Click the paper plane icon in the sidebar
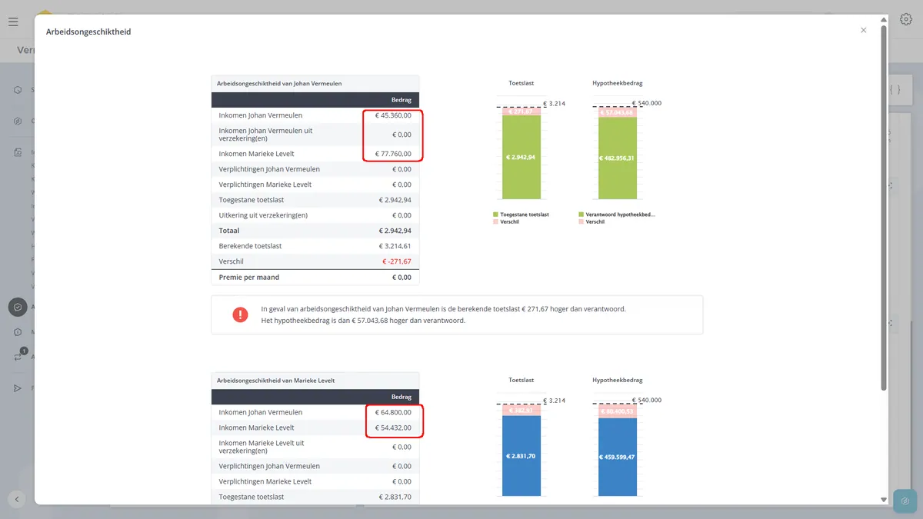 pos(18,388)
